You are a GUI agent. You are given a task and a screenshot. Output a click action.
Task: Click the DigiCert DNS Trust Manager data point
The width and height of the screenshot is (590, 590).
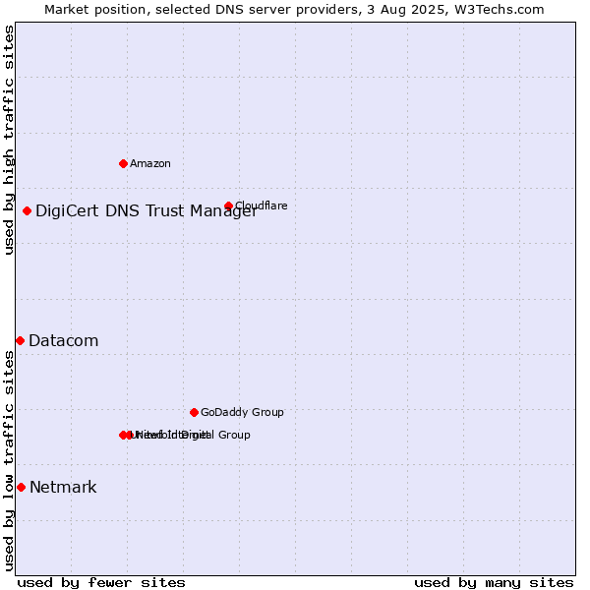click(x=27, y=211)
